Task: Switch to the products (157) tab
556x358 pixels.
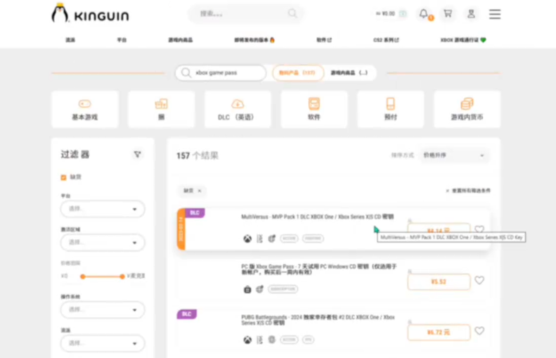Action: [298, 72]
